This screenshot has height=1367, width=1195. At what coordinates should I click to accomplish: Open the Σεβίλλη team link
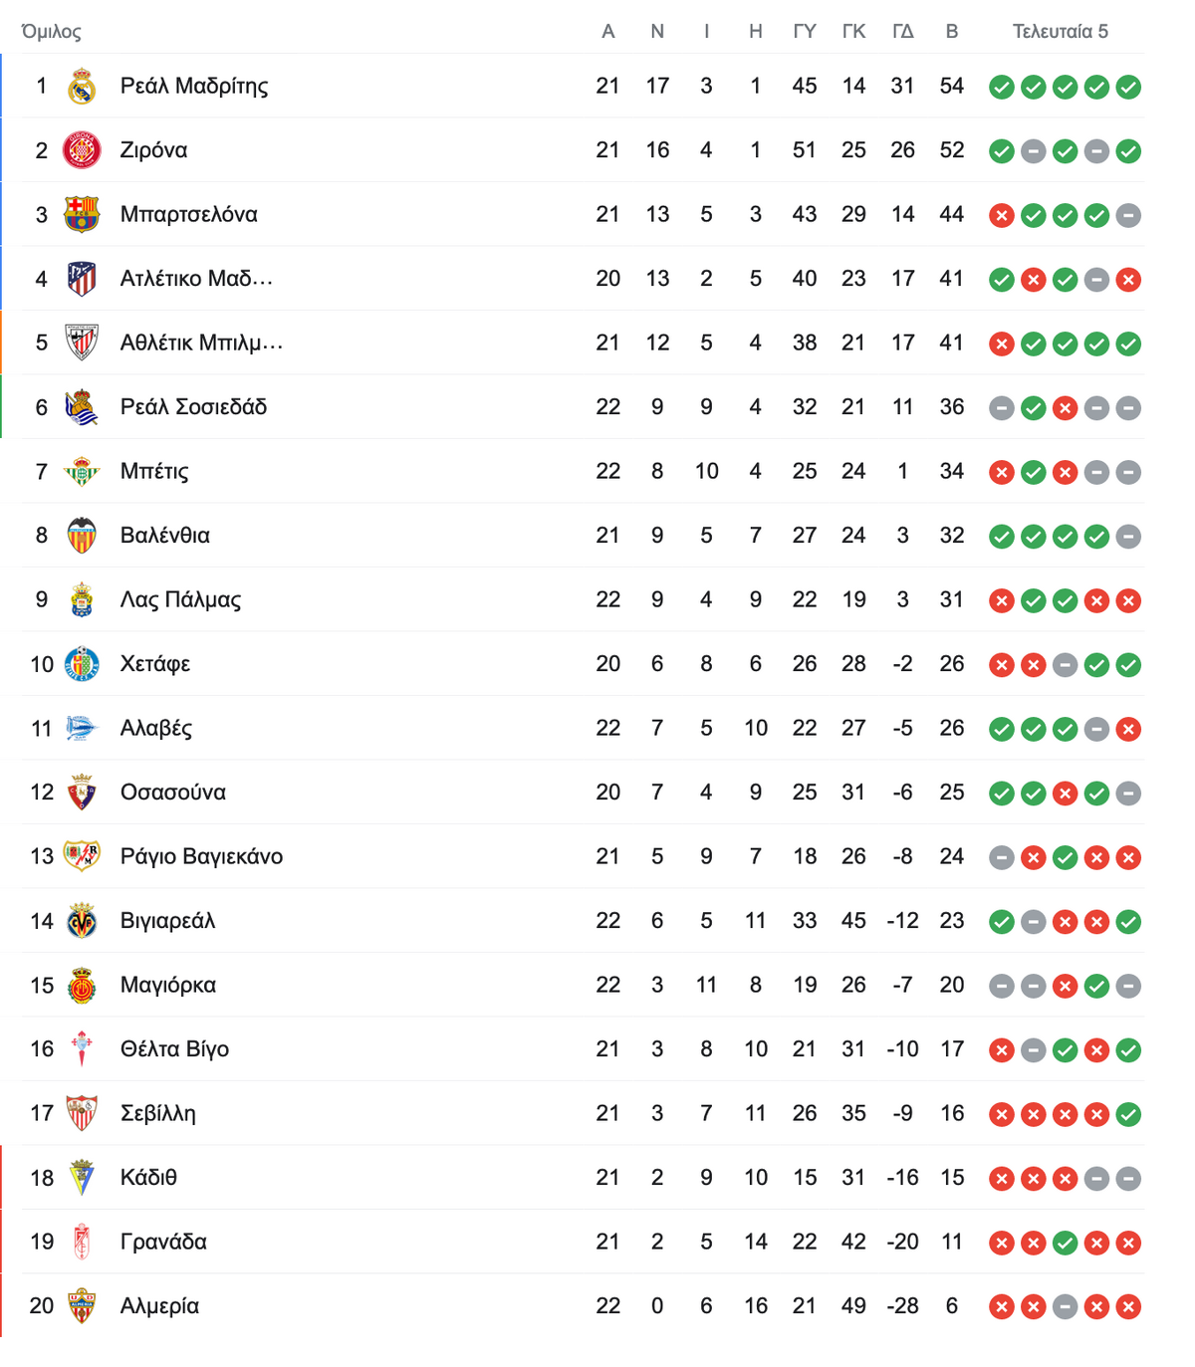pyautogui.click(x=157, y=1113)
